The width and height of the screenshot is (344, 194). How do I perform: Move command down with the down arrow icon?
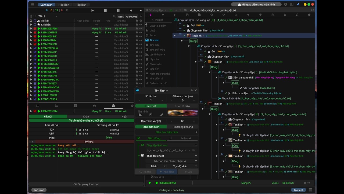[x=260, y=15]
